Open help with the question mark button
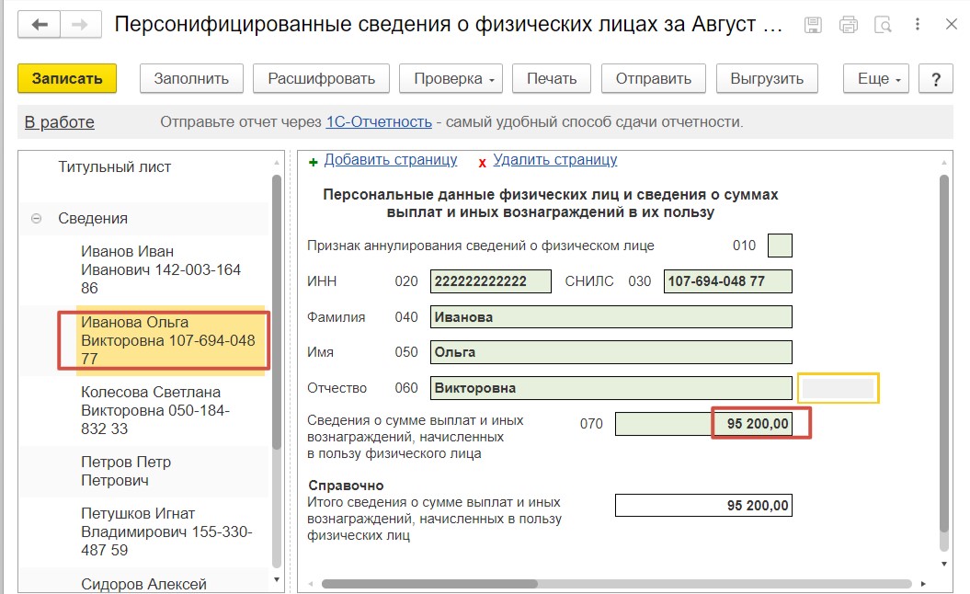 point(935,78)
